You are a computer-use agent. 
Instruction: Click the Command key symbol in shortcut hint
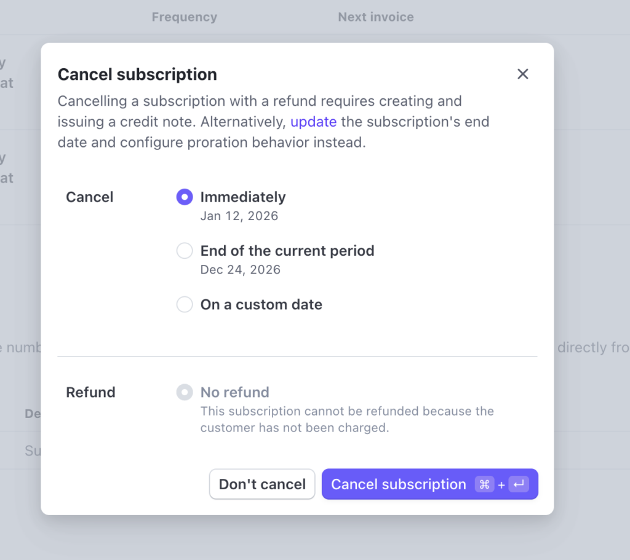[x=484, y=484]
